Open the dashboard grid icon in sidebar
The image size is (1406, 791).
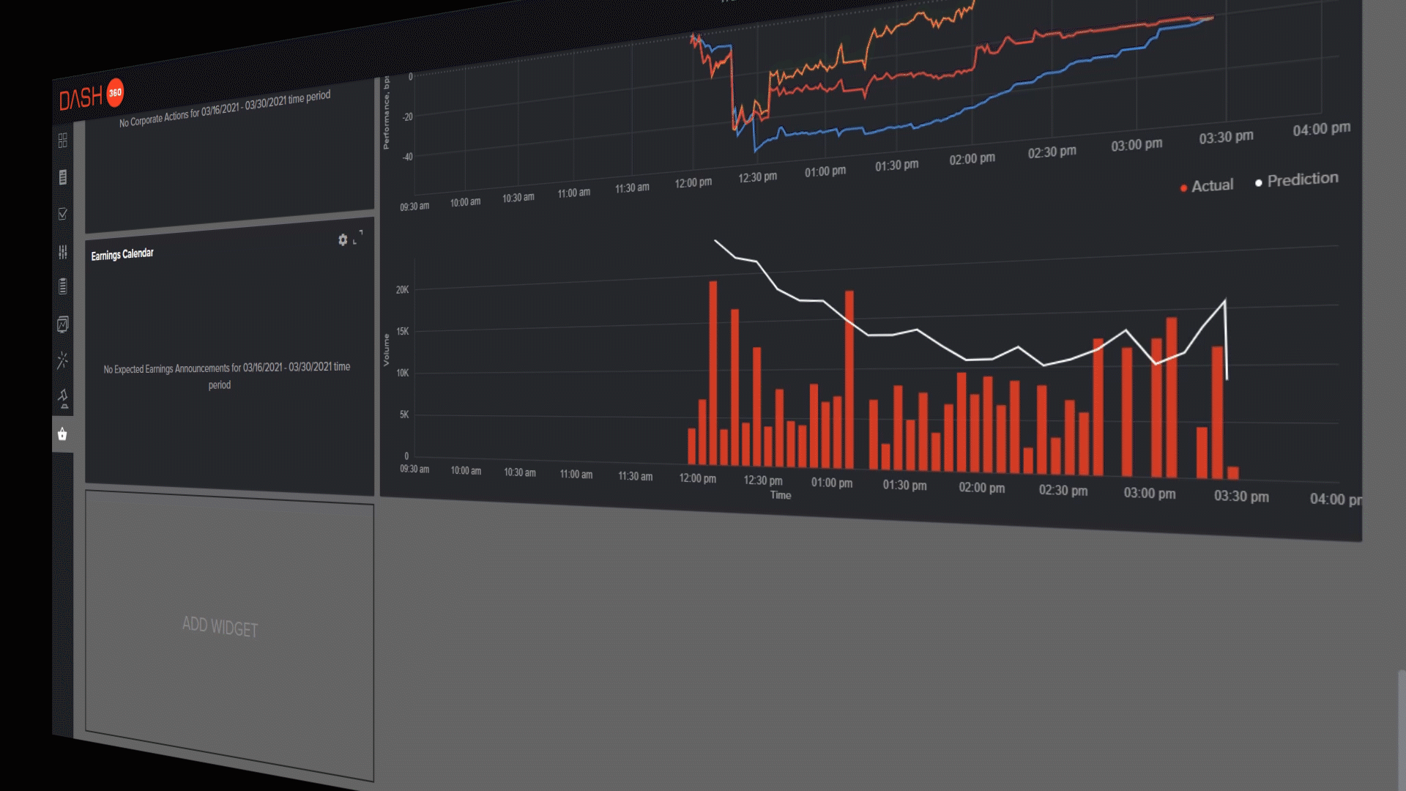[x=63, y=140]
